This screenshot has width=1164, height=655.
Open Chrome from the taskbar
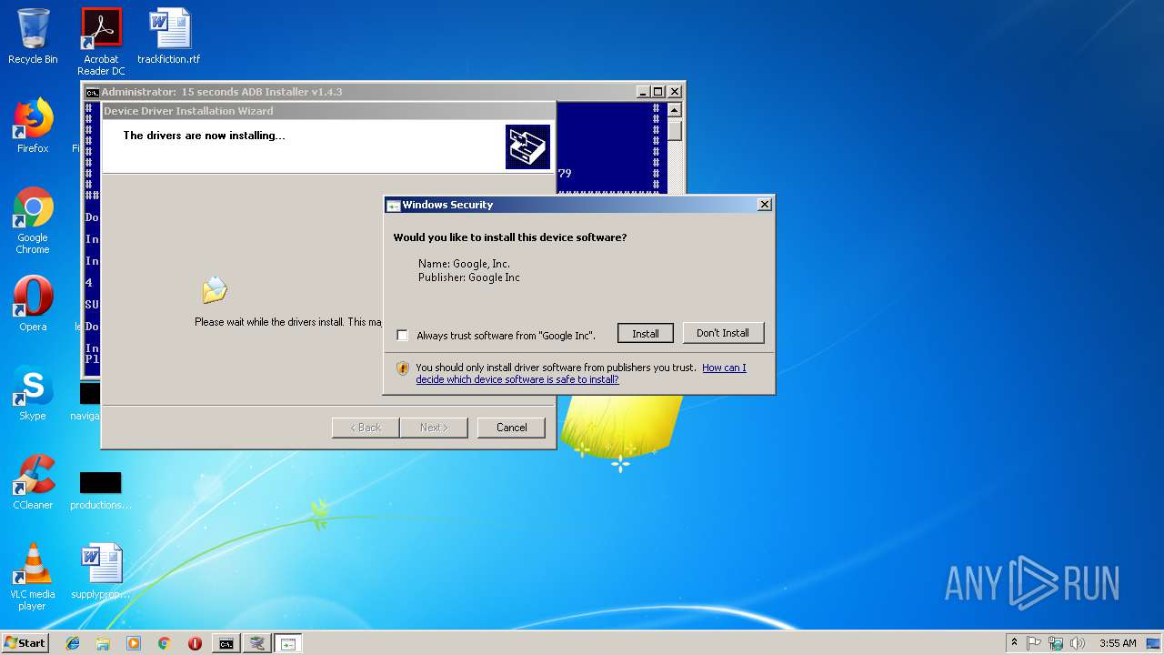click(x=165, y=643)
